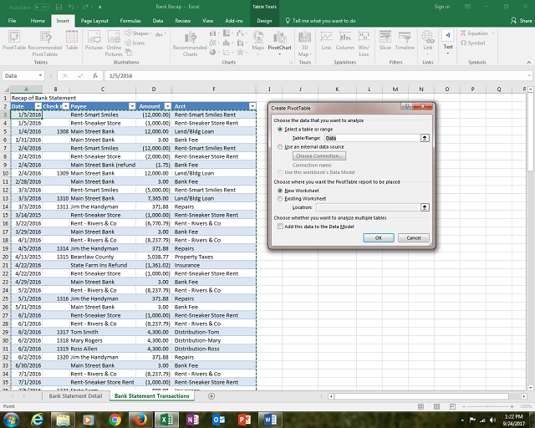Expand the Payee column filter dropdown
Viewport: 535px width, 428px height.
click(130, 106)
